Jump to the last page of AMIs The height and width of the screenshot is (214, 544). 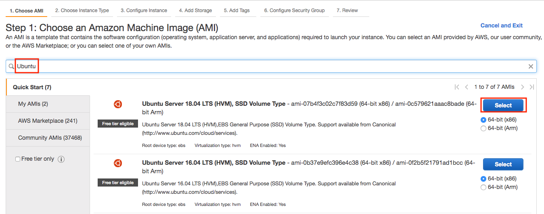click(532, 87)
